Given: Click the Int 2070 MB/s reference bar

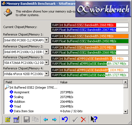Looking at the screenshot, I should coord(90,47).
